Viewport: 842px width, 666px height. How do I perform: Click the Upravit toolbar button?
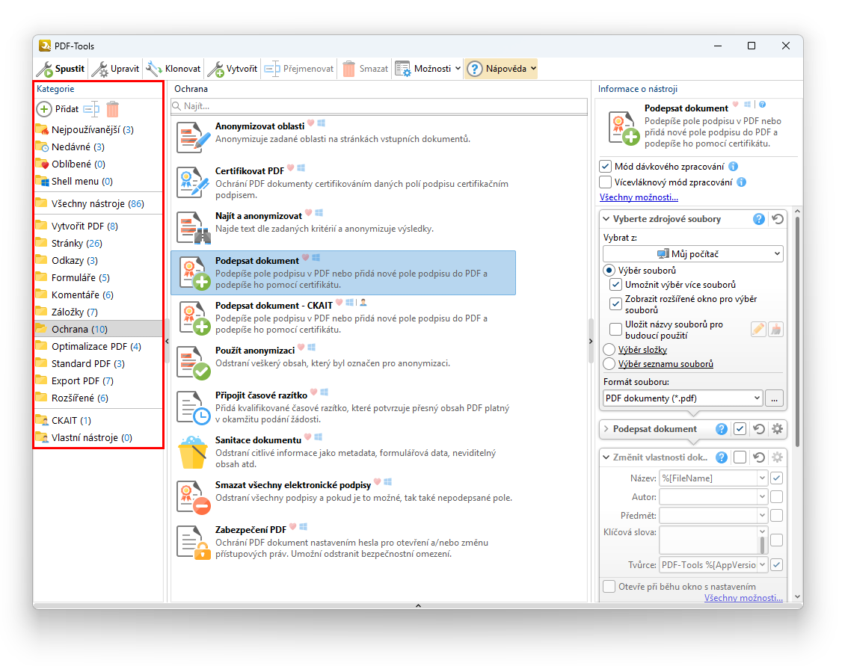(115, 69)
